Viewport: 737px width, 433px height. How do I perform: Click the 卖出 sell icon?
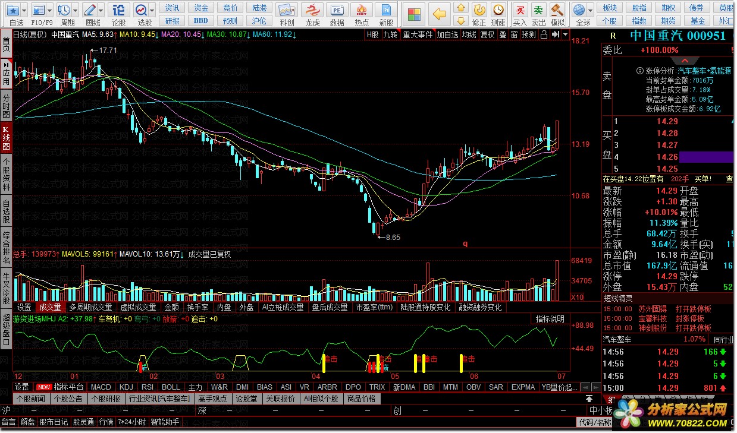(538, 10)
